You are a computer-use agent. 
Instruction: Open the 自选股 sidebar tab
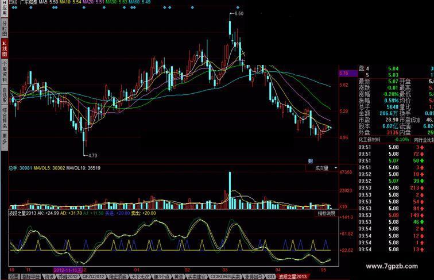(x=4, y=95)
